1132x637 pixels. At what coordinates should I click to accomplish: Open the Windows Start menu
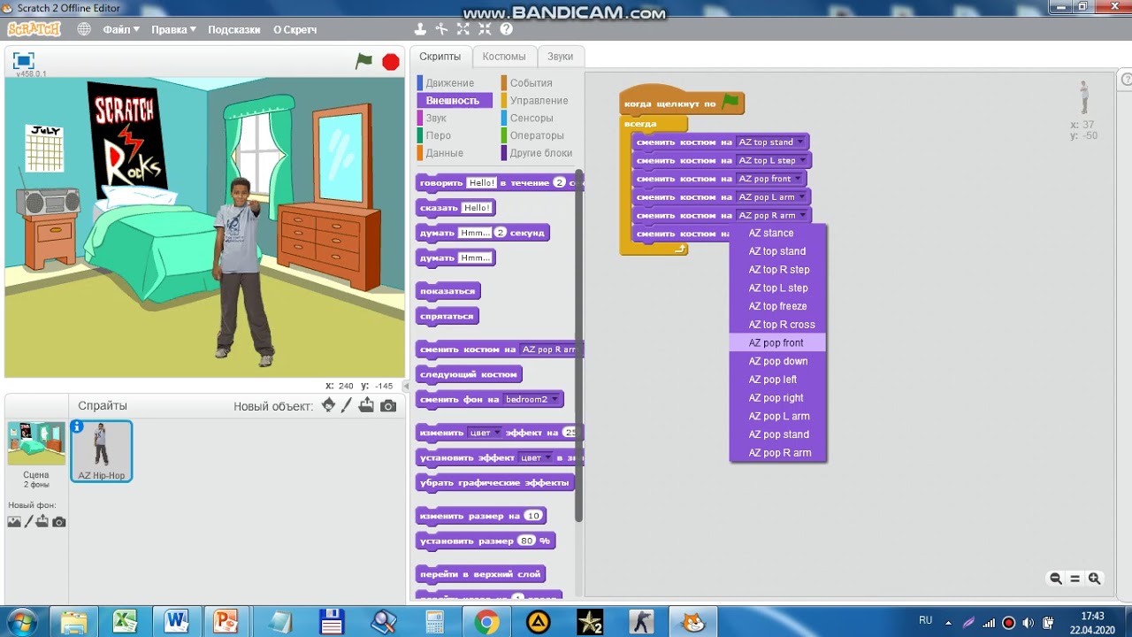click(21, 621)
